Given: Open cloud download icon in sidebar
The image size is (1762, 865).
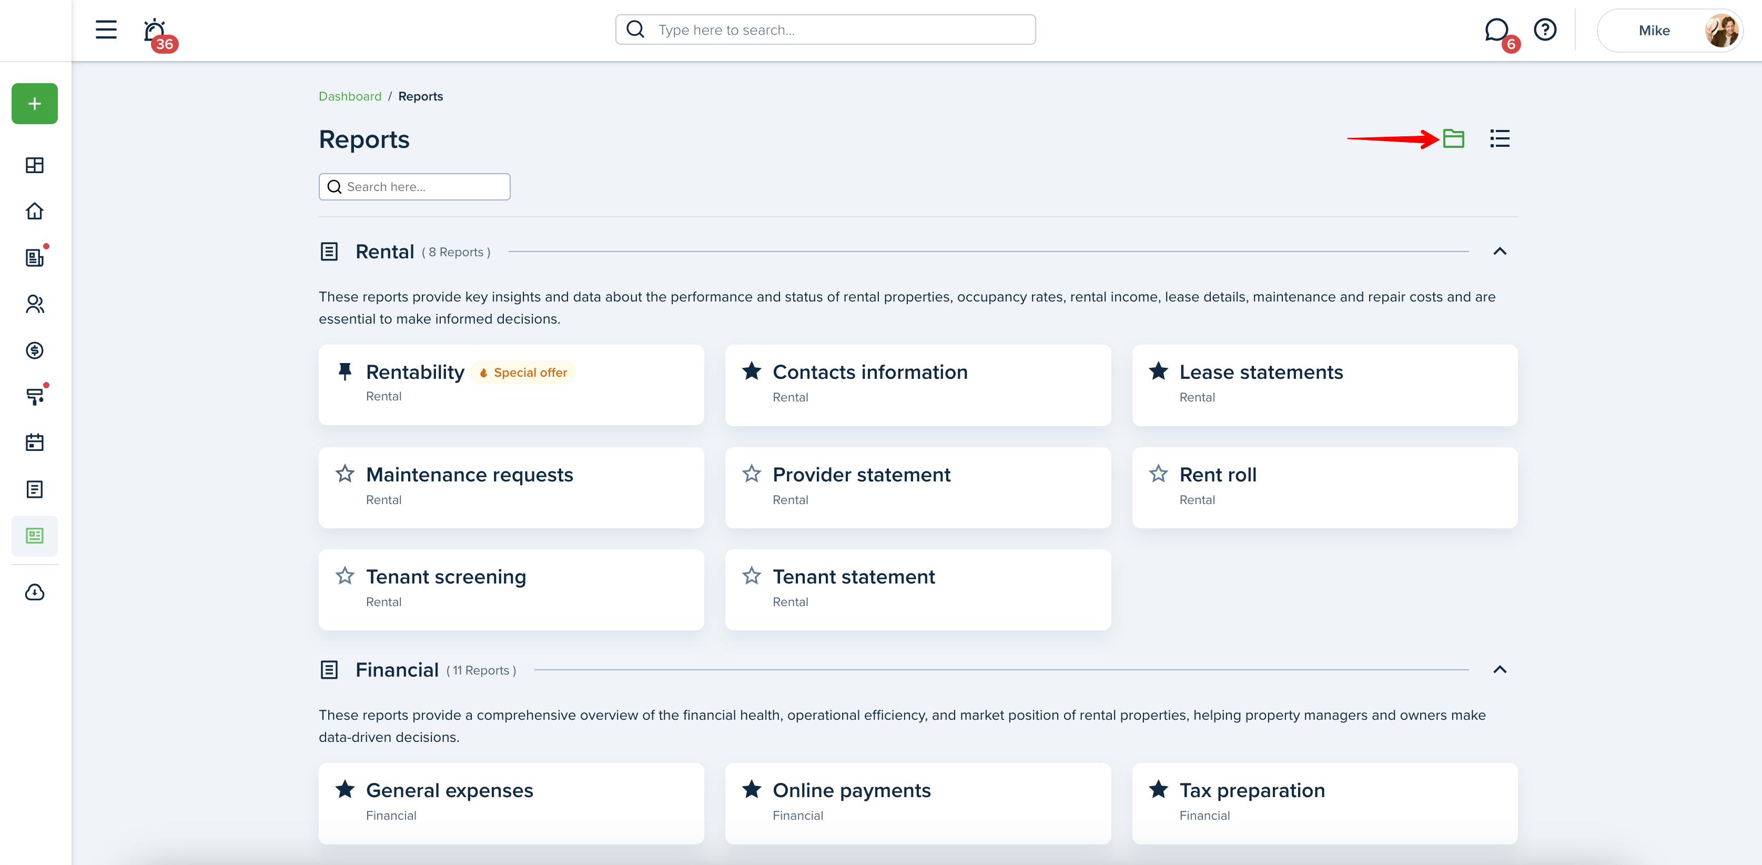Looking at the screenshot, I should pos(35,592).
